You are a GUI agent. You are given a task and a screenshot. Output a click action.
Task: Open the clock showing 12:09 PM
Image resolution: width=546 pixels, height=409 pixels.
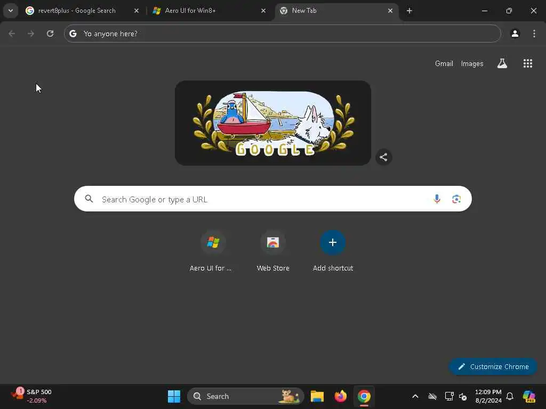pyautogui.click(x=488, y=396)
